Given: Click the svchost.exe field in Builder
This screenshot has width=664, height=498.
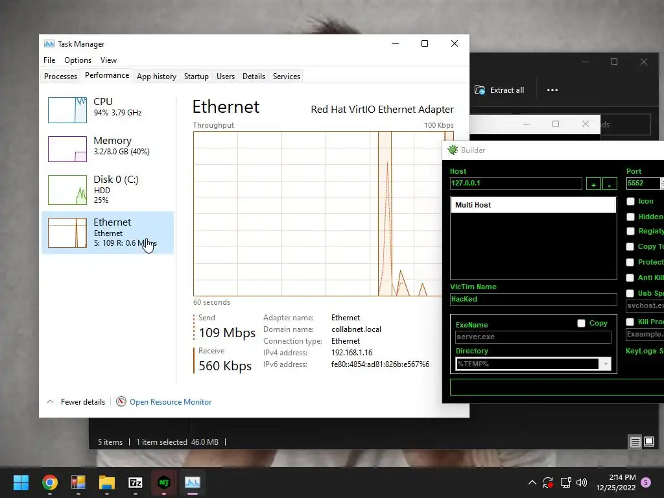Looking at the screenshot, I should tap(645, 306).
